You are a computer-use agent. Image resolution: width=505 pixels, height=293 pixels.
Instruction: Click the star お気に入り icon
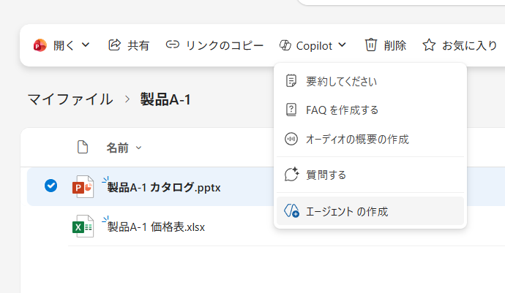click(429, 45)
